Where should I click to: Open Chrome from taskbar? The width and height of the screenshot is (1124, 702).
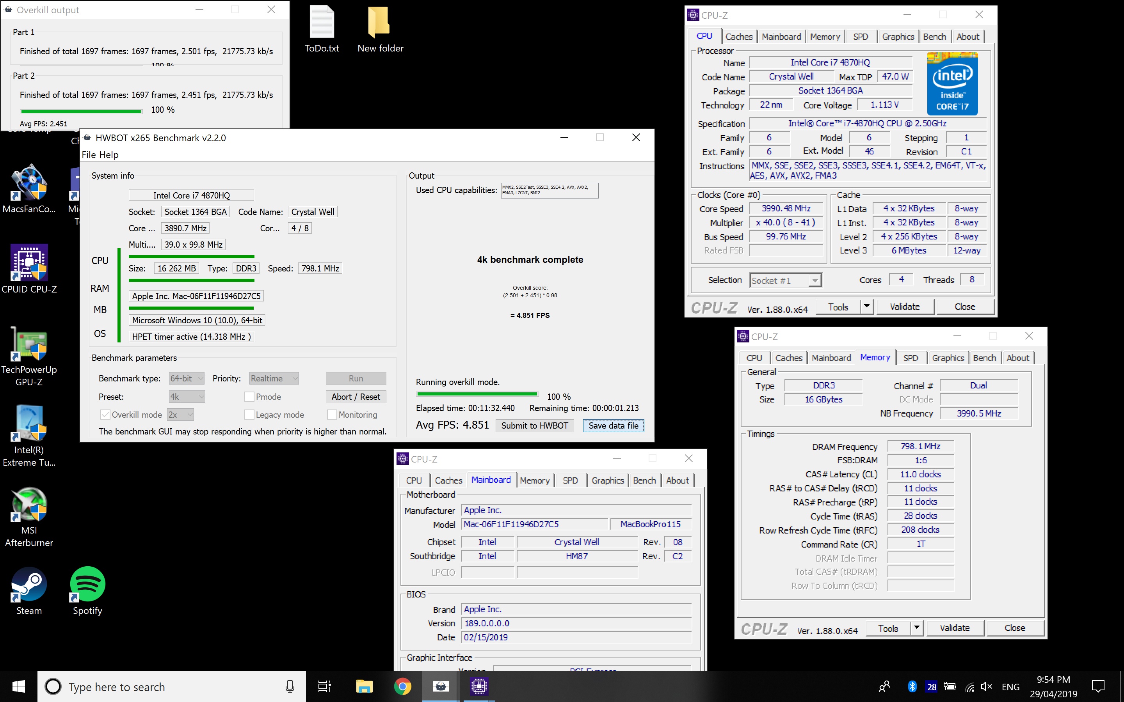402,686
